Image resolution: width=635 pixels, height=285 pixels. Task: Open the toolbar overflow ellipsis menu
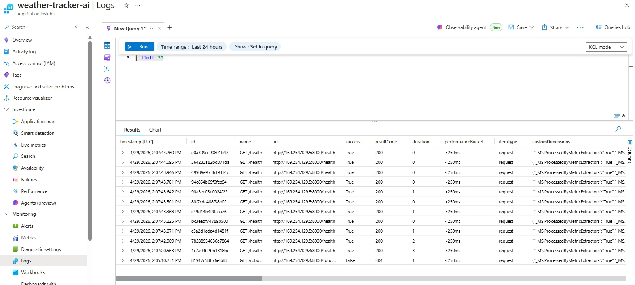tap(580, 27)
